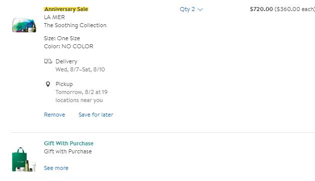Remove The Soothing Collection from bag
Viewport: 315px width, 181px height.
[x=54, y=115]
